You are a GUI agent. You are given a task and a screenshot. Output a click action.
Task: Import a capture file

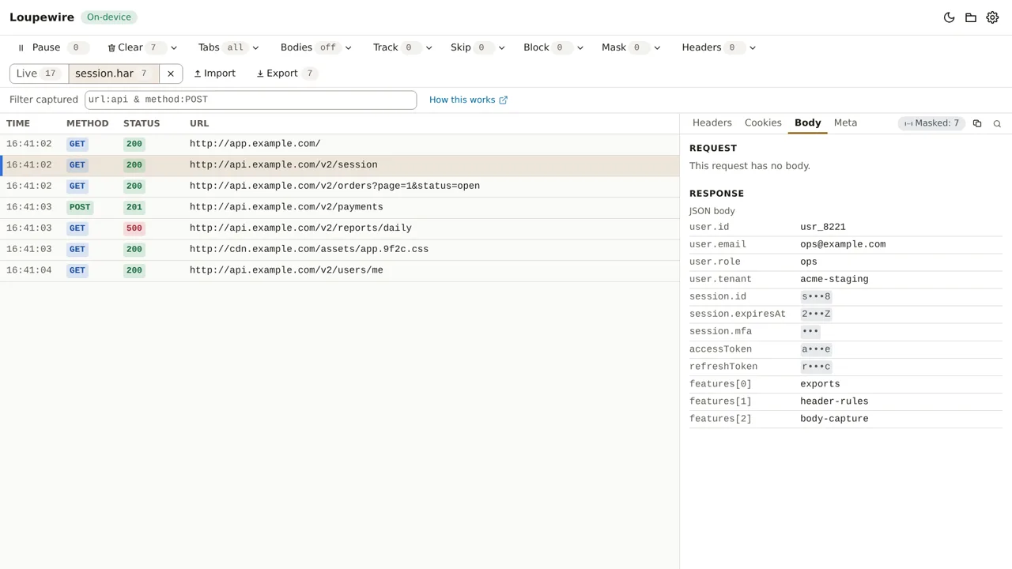(x=215, y=73)
